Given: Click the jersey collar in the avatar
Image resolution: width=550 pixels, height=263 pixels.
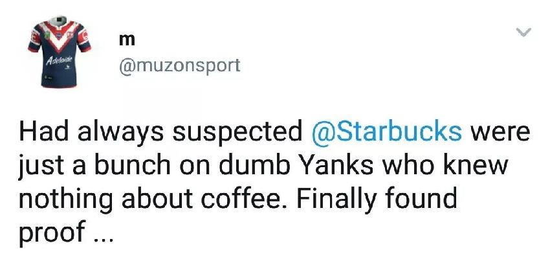Looking at the screenshot, I should pyautogui.click(x=60, y=20).
